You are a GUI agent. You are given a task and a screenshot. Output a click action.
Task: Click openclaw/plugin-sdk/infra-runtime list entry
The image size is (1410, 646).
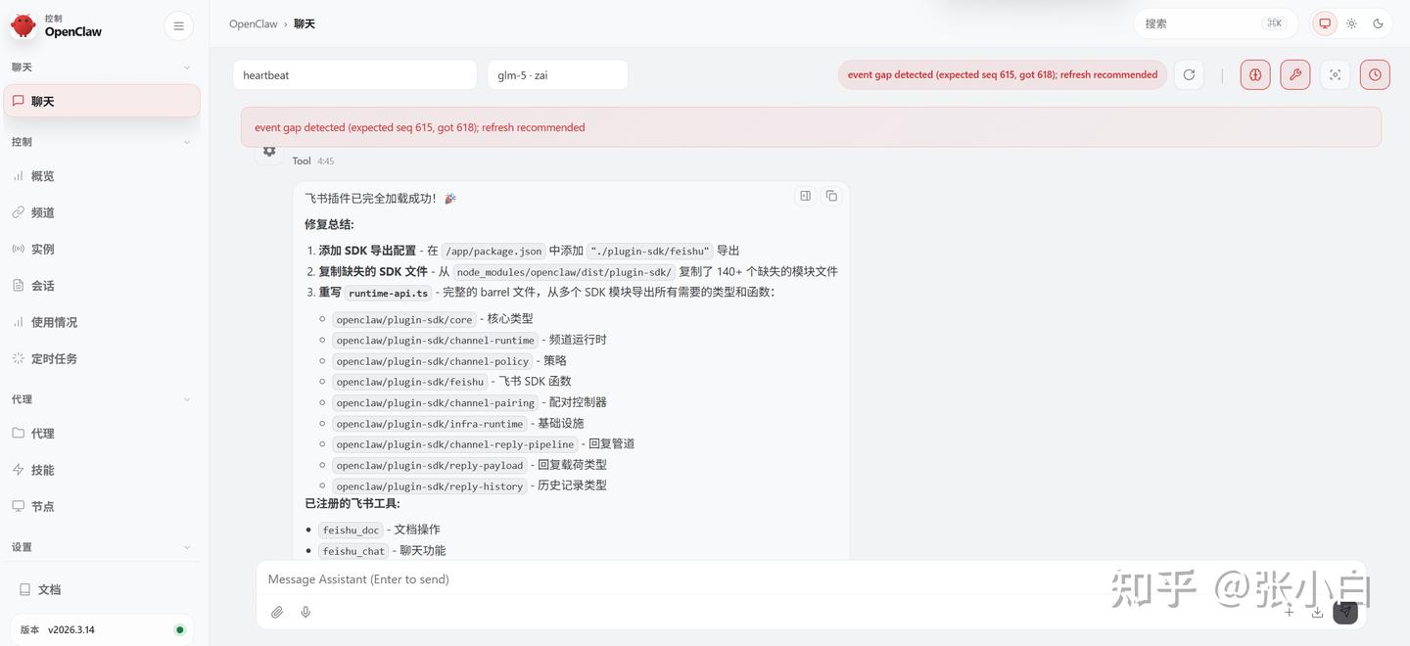429,424
